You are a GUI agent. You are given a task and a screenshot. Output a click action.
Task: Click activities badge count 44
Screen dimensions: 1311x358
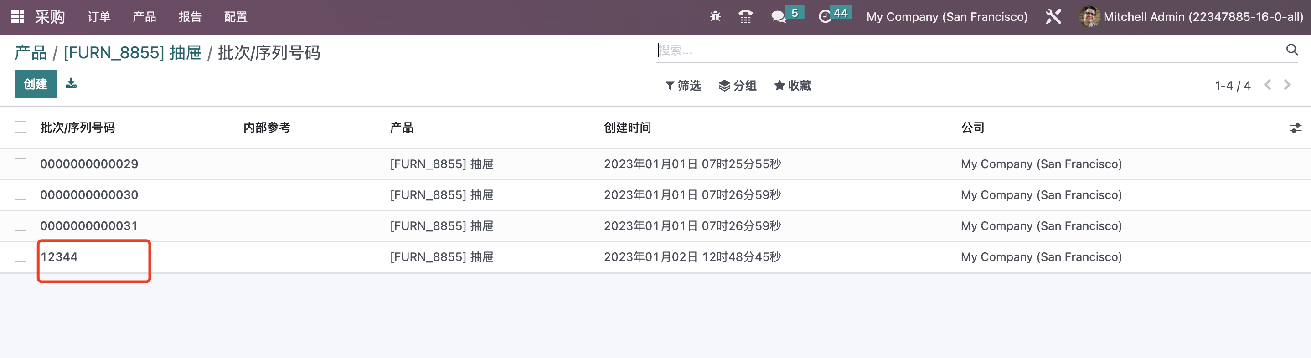841,13
